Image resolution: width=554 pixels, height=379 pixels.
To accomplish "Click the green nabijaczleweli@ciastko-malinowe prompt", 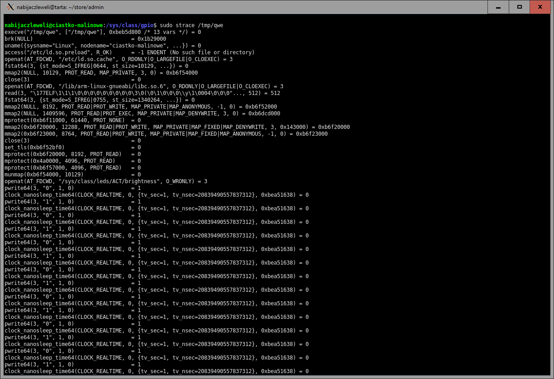I will coord(53,25).
